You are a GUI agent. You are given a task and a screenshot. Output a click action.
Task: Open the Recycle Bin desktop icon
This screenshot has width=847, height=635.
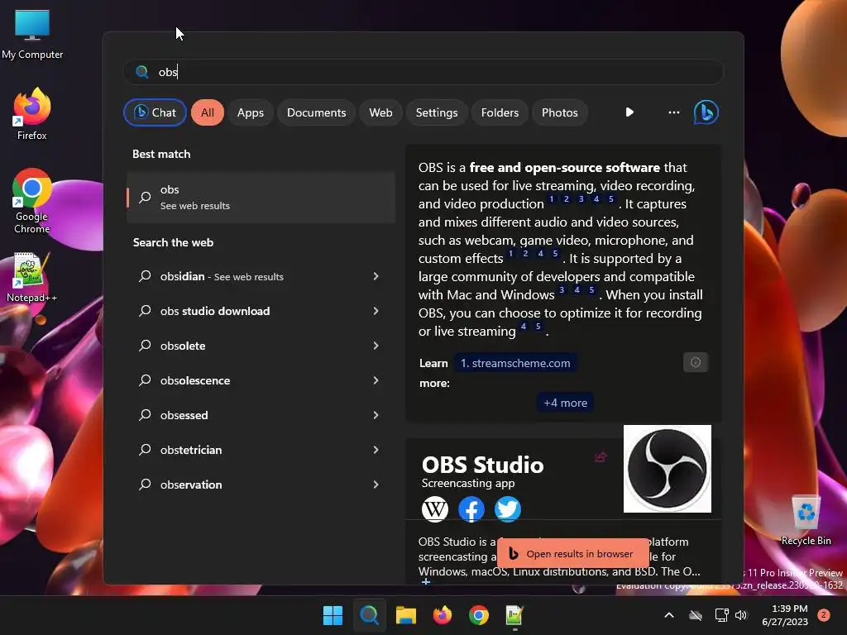coord(806,520)
